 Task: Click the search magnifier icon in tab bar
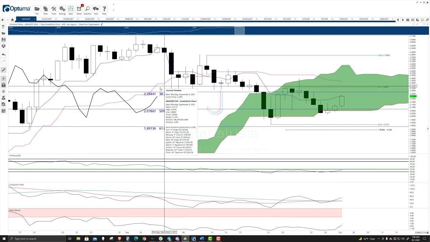[427, 20]
